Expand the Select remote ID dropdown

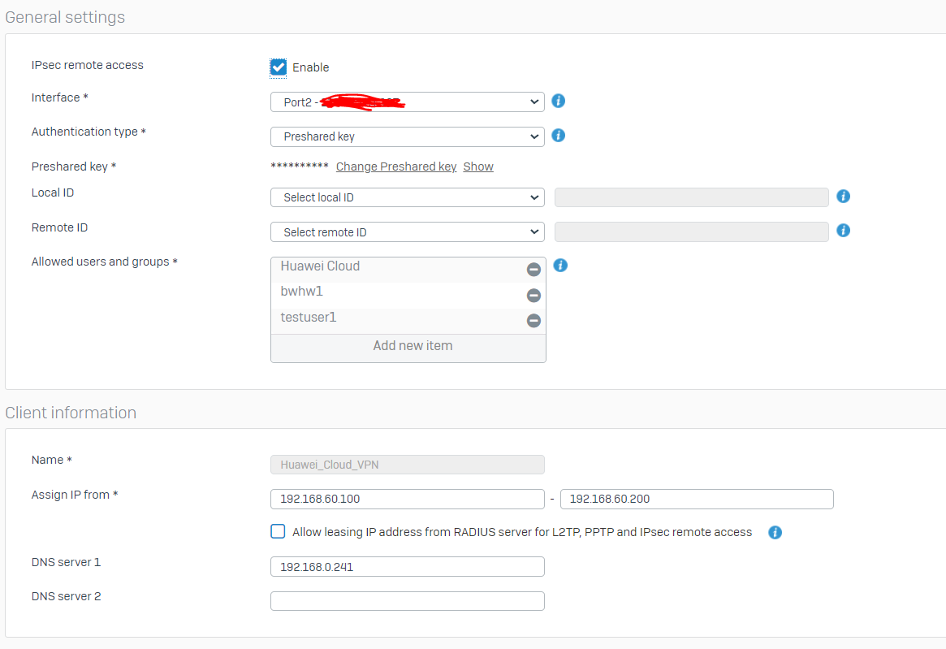[x=407, y=232]
